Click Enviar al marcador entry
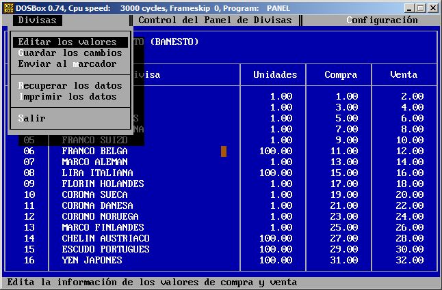Screen dimensions: 442x290 (67, 64)
